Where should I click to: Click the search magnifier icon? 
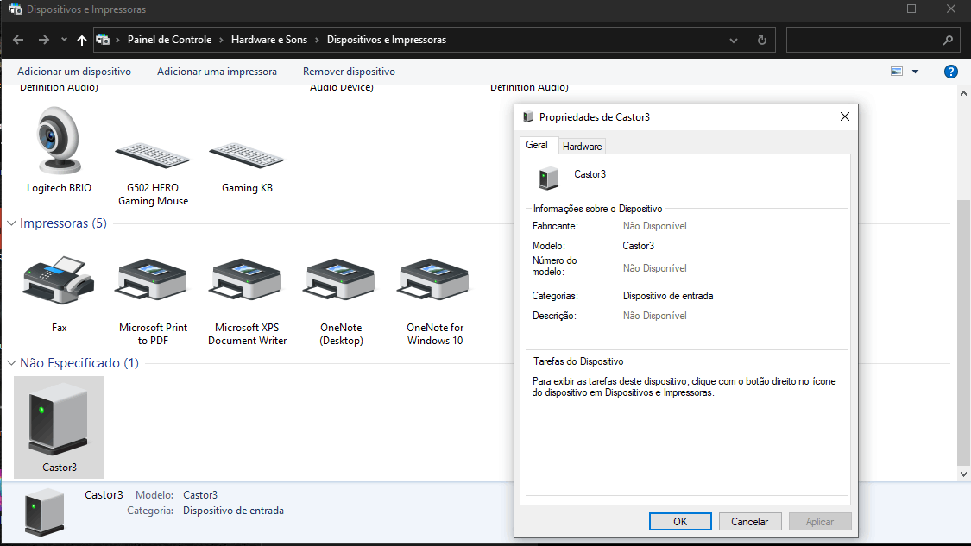(x=948, y=40)
